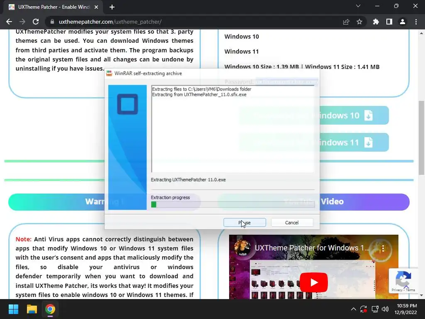Click the Windows 10 Size 1.39 MB text
The image size is (425, 319).
[x=261, y=67]
